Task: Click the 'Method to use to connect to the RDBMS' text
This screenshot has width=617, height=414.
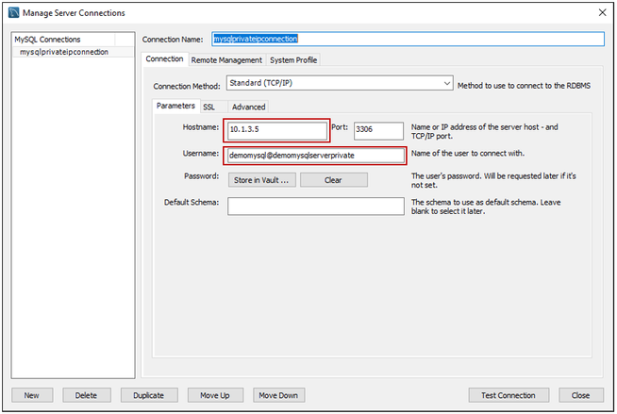Action: point(524,86)
